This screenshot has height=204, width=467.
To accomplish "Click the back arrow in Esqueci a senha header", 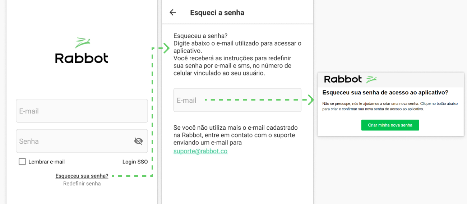I will point(173,13).
